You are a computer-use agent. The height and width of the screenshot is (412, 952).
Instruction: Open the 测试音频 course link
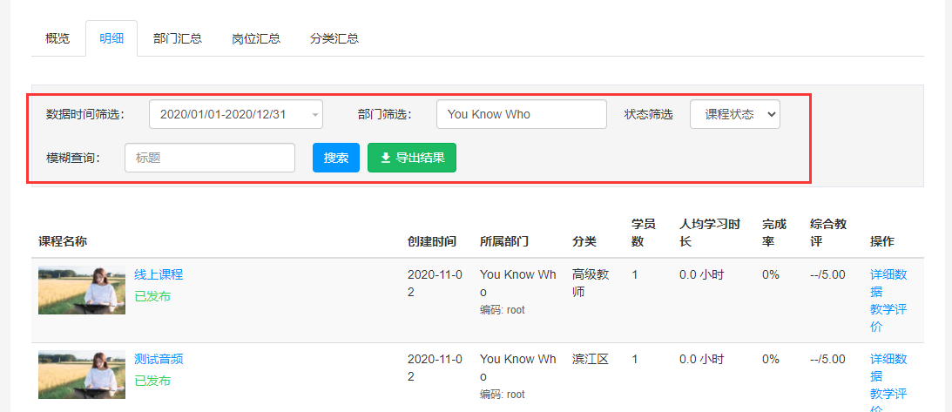coord(159,359)
